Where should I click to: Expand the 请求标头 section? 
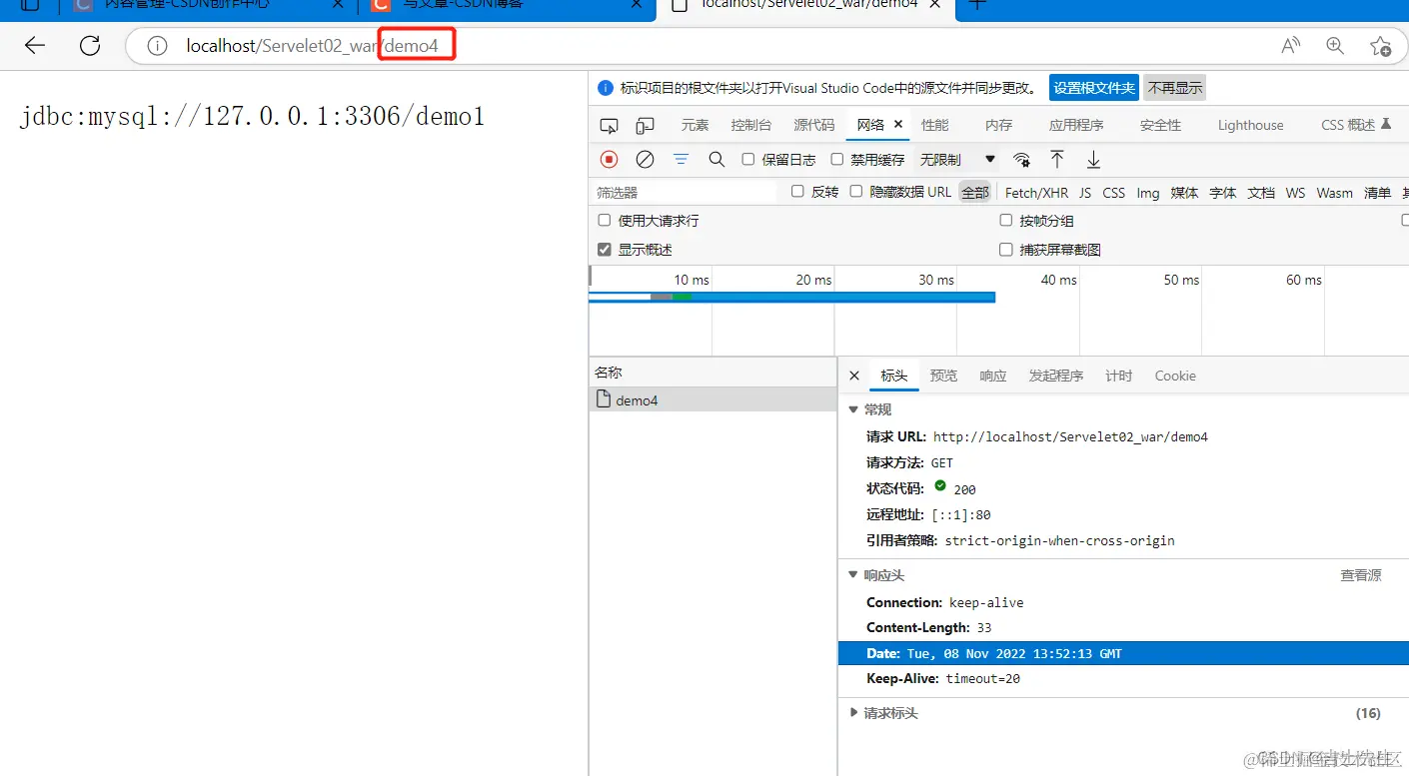(x=853, y=713)
